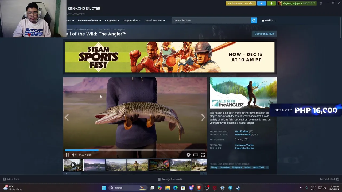Click Simulation Games breadcrumb
The image size is (342, 192).
(x=84, y=29)
